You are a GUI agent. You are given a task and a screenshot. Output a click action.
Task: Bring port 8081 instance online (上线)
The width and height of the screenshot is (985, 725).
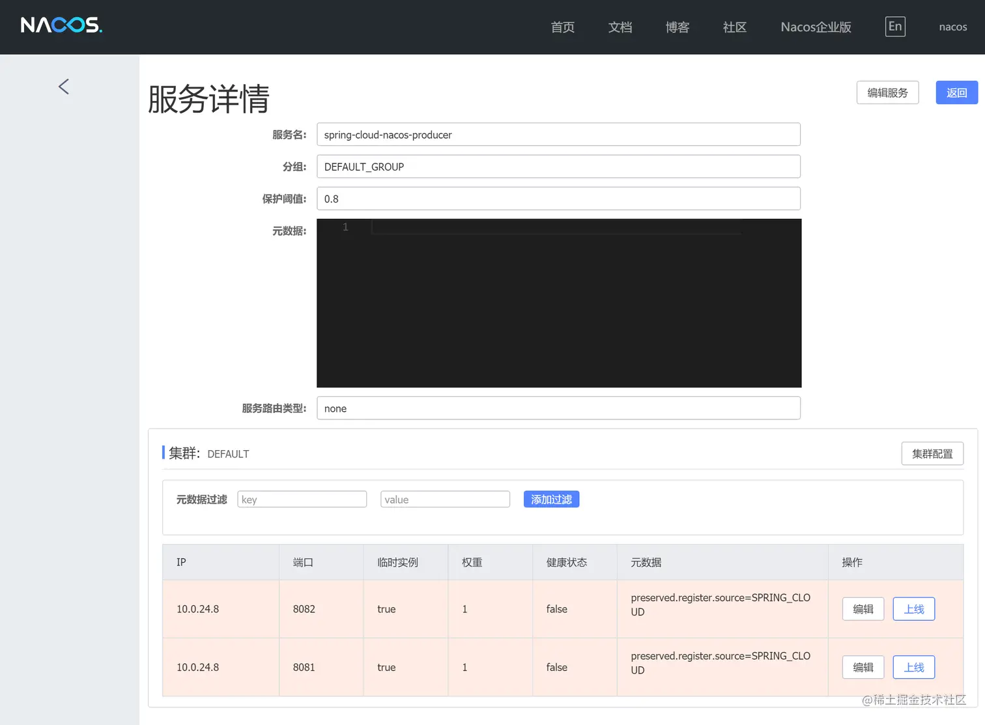(913, 667)
